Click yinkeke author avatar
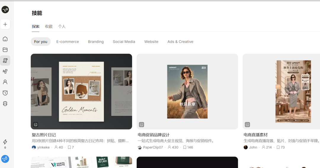Image resolution: width=320 pixels, height=168 pixels. 34,147
